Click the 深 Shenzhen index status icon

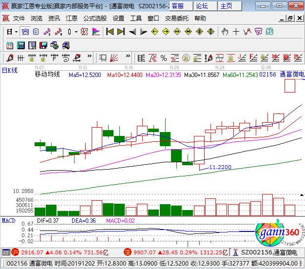coord(127,252)
